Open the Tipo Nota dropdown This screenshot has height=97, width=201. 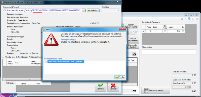click(111, 10)
